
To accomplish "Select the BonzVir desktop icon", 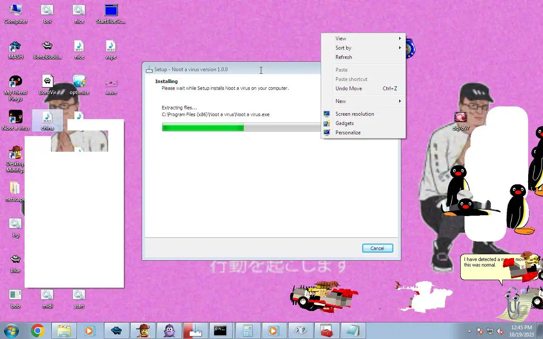I will 47,85.
